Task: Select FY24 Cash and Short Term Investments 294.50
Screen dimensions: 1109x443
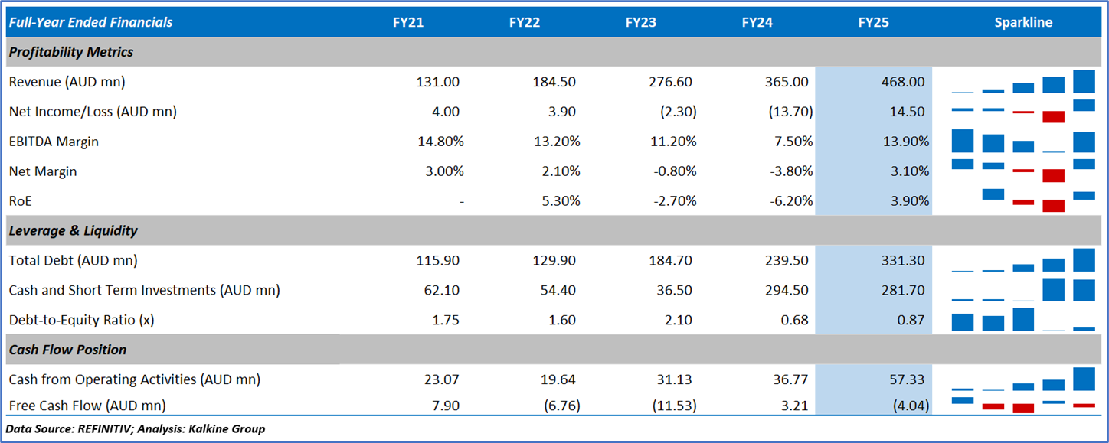Action: [787, 291]
